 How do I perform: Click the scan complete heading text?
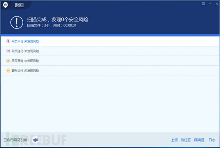tap(58, 19)
